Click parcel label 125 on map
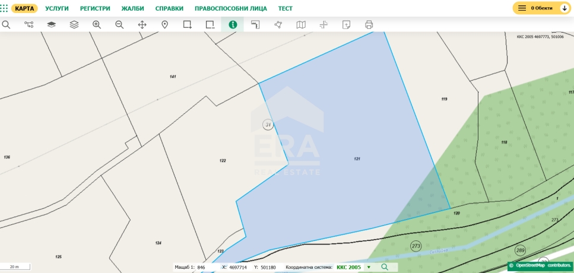 pyautogui.click(x=58, y=257)
